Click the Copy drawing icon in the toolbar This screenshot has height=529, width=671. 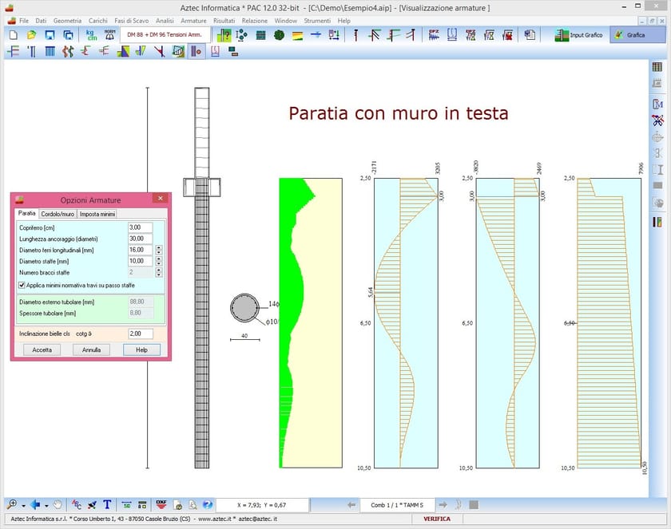(x=67, y=34)
